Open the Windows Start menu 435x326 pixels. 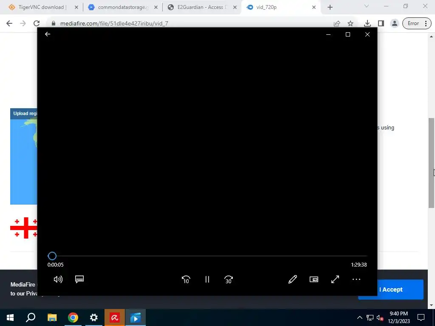(10, 318)
